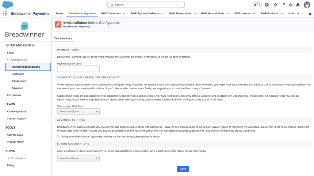Image resolution: width=314 pixels, height=176 pixels.
Task: Click the Salesforce cloud logo
Action: 8,5
